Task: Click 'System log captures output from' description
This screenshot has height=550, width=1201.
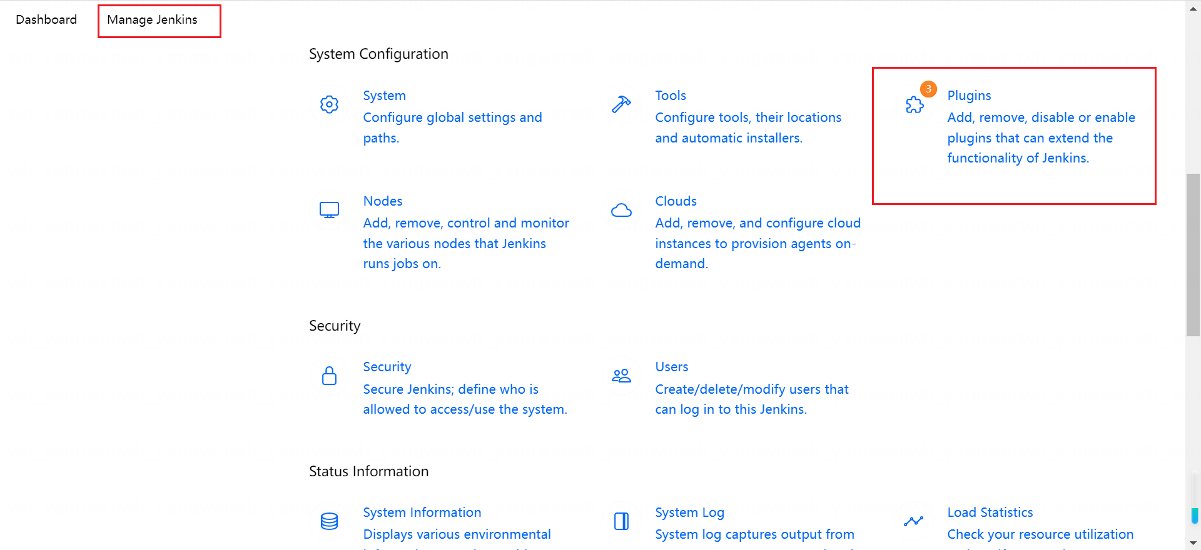Action: pyautogui.click(x=754, y=534)
